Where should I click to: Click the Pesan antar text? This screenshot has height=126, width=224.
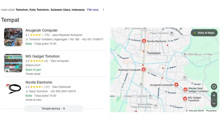click(33, 74)
